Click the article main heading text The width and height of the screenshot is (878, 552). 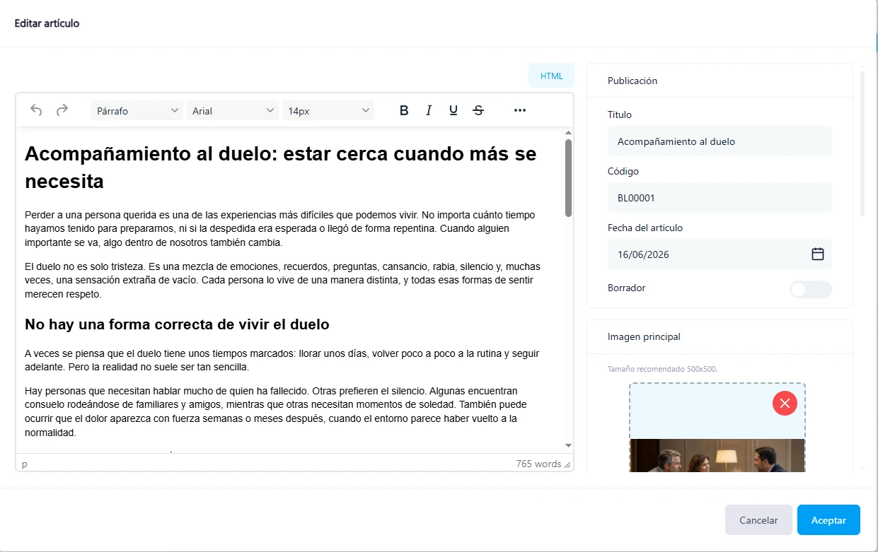pos(280,168)
